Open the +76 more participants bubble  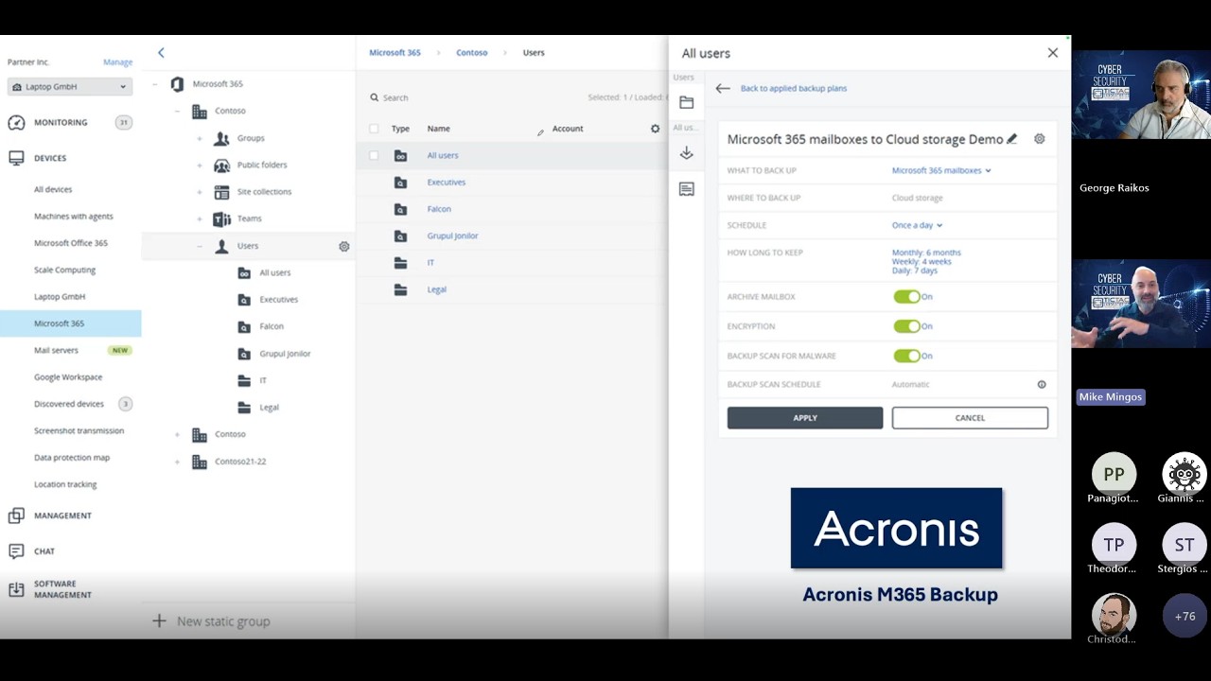1185,616
